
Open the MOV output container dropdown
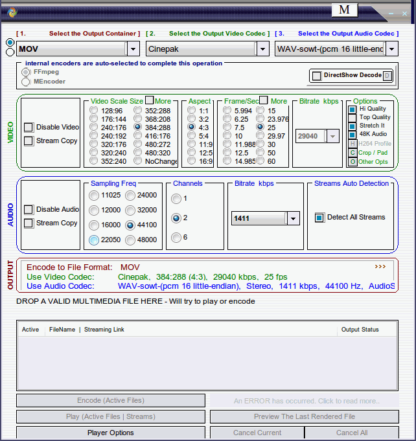pos(133,49)
